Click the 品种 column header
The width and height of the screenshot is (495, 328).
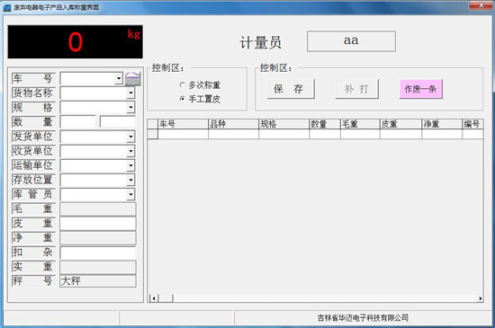click(234, 124)
